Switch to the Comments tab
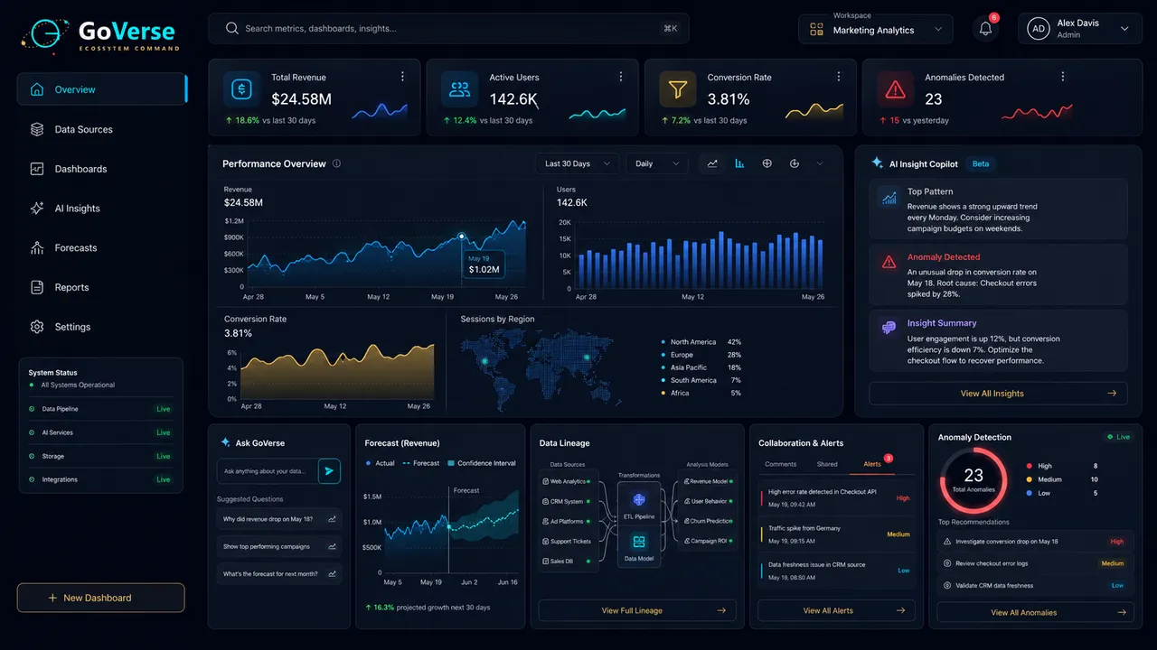Screen dimensions: 1157x650 tap(780, 464)
